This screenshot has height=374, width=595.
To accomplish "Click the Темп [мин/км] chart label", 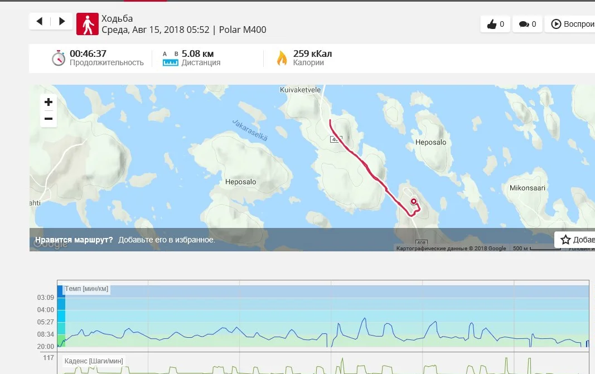I will [86, 289].
